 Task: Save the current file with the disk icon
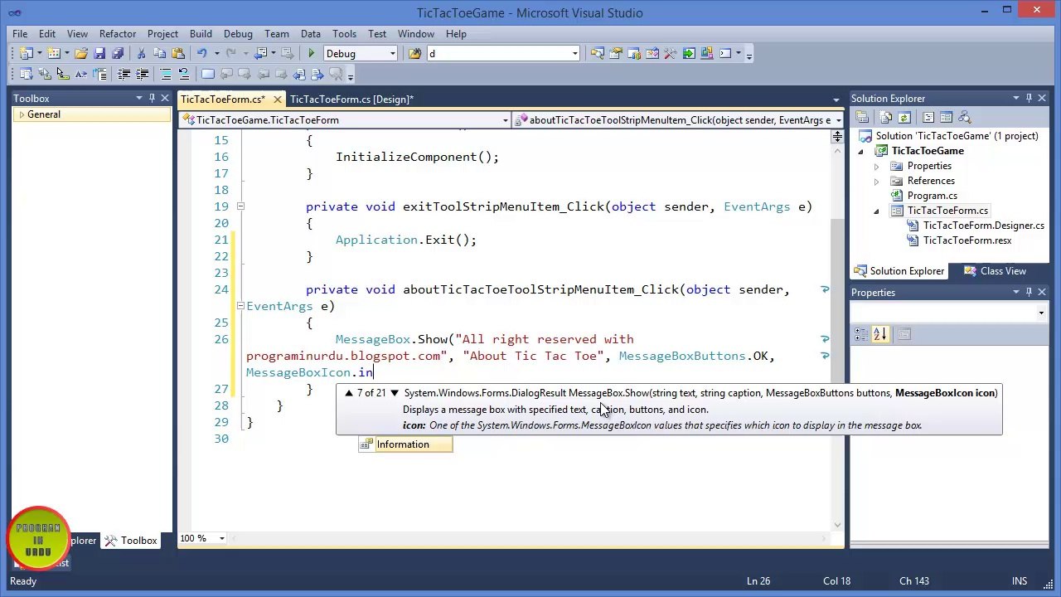click(99, 54)
